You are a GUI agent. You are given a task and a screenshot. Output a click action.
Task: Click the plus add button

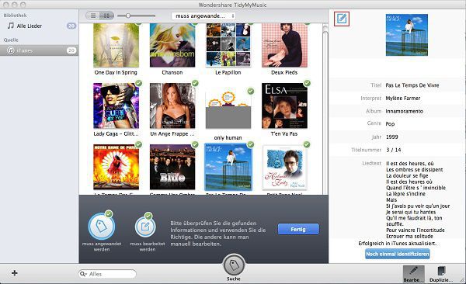tap(14, 273)
